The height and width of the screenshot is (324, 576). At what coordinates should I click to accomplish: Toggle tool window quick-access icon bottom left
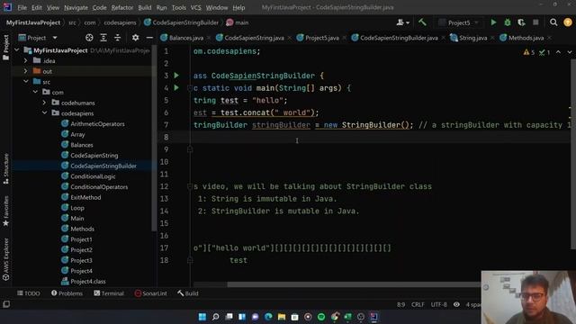6,304
